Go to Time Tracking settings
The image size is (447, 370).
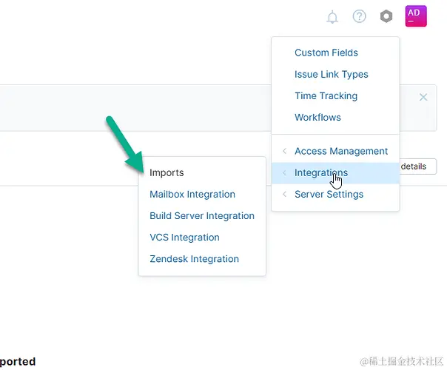[x=326, y=95]
